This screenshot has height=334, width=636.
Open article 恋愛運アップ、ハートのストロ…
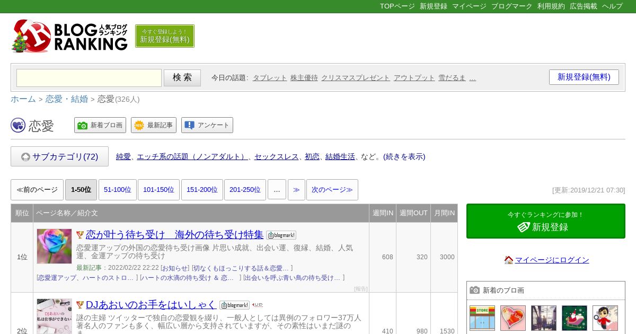87,278
